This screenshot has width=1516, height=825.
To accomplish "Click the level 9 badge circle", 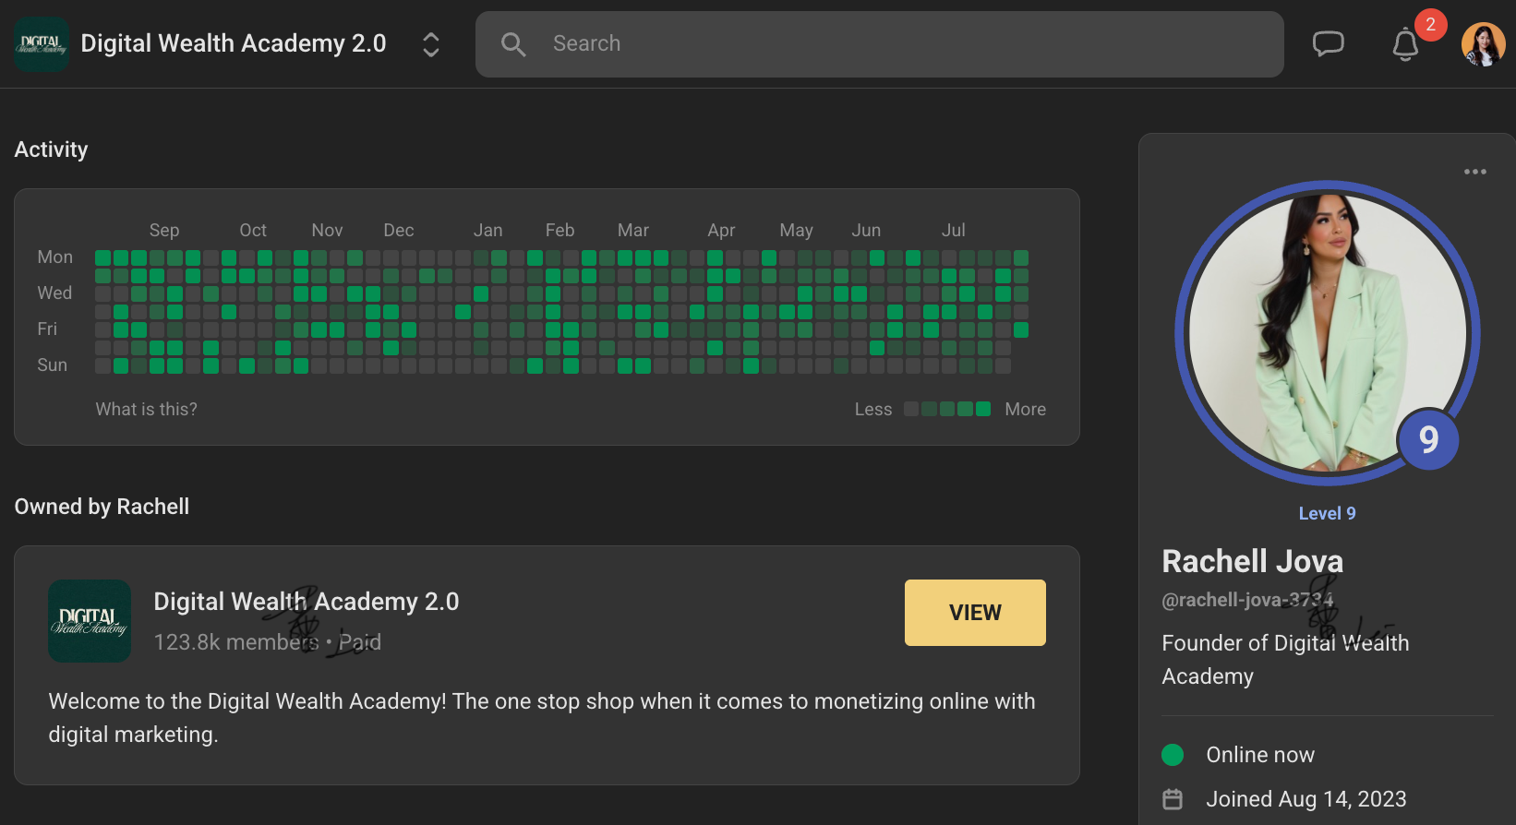I will click(x=1427, y=439).
